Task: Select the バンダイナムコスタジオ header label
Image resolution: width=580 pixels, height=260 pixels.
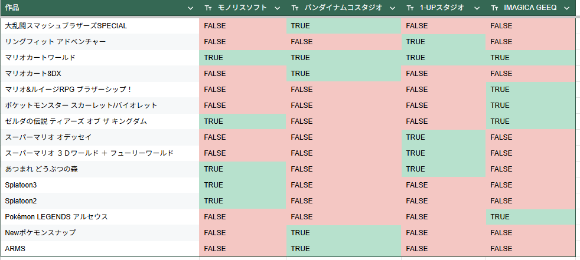Action: pyautogui.click(x=344, y=8)
